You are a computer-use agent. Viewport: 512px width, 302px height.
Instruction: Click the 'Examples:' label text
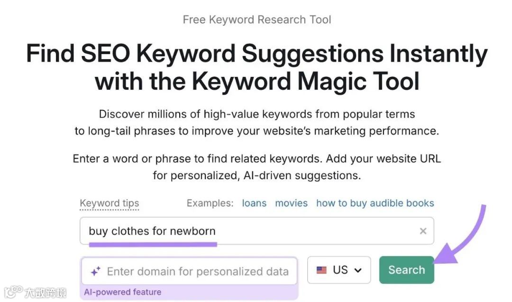click(x=210, y=203)
